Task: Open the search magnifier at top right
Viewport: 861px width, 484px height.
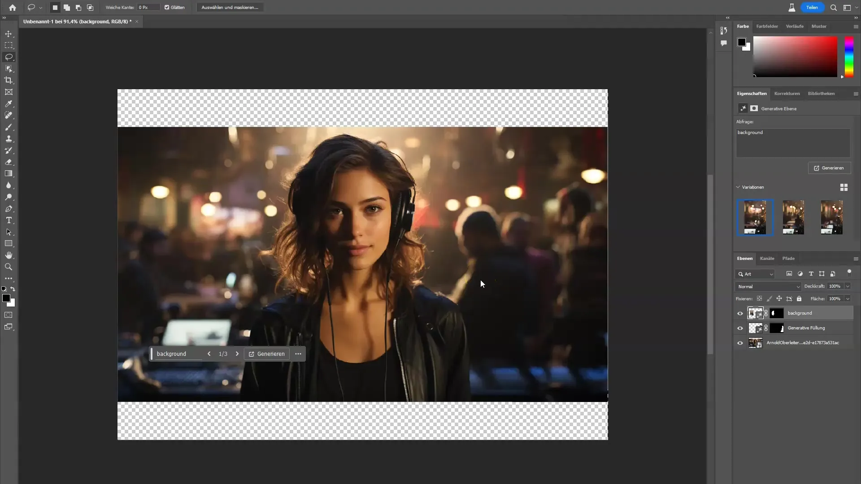Action: [833, 8]
